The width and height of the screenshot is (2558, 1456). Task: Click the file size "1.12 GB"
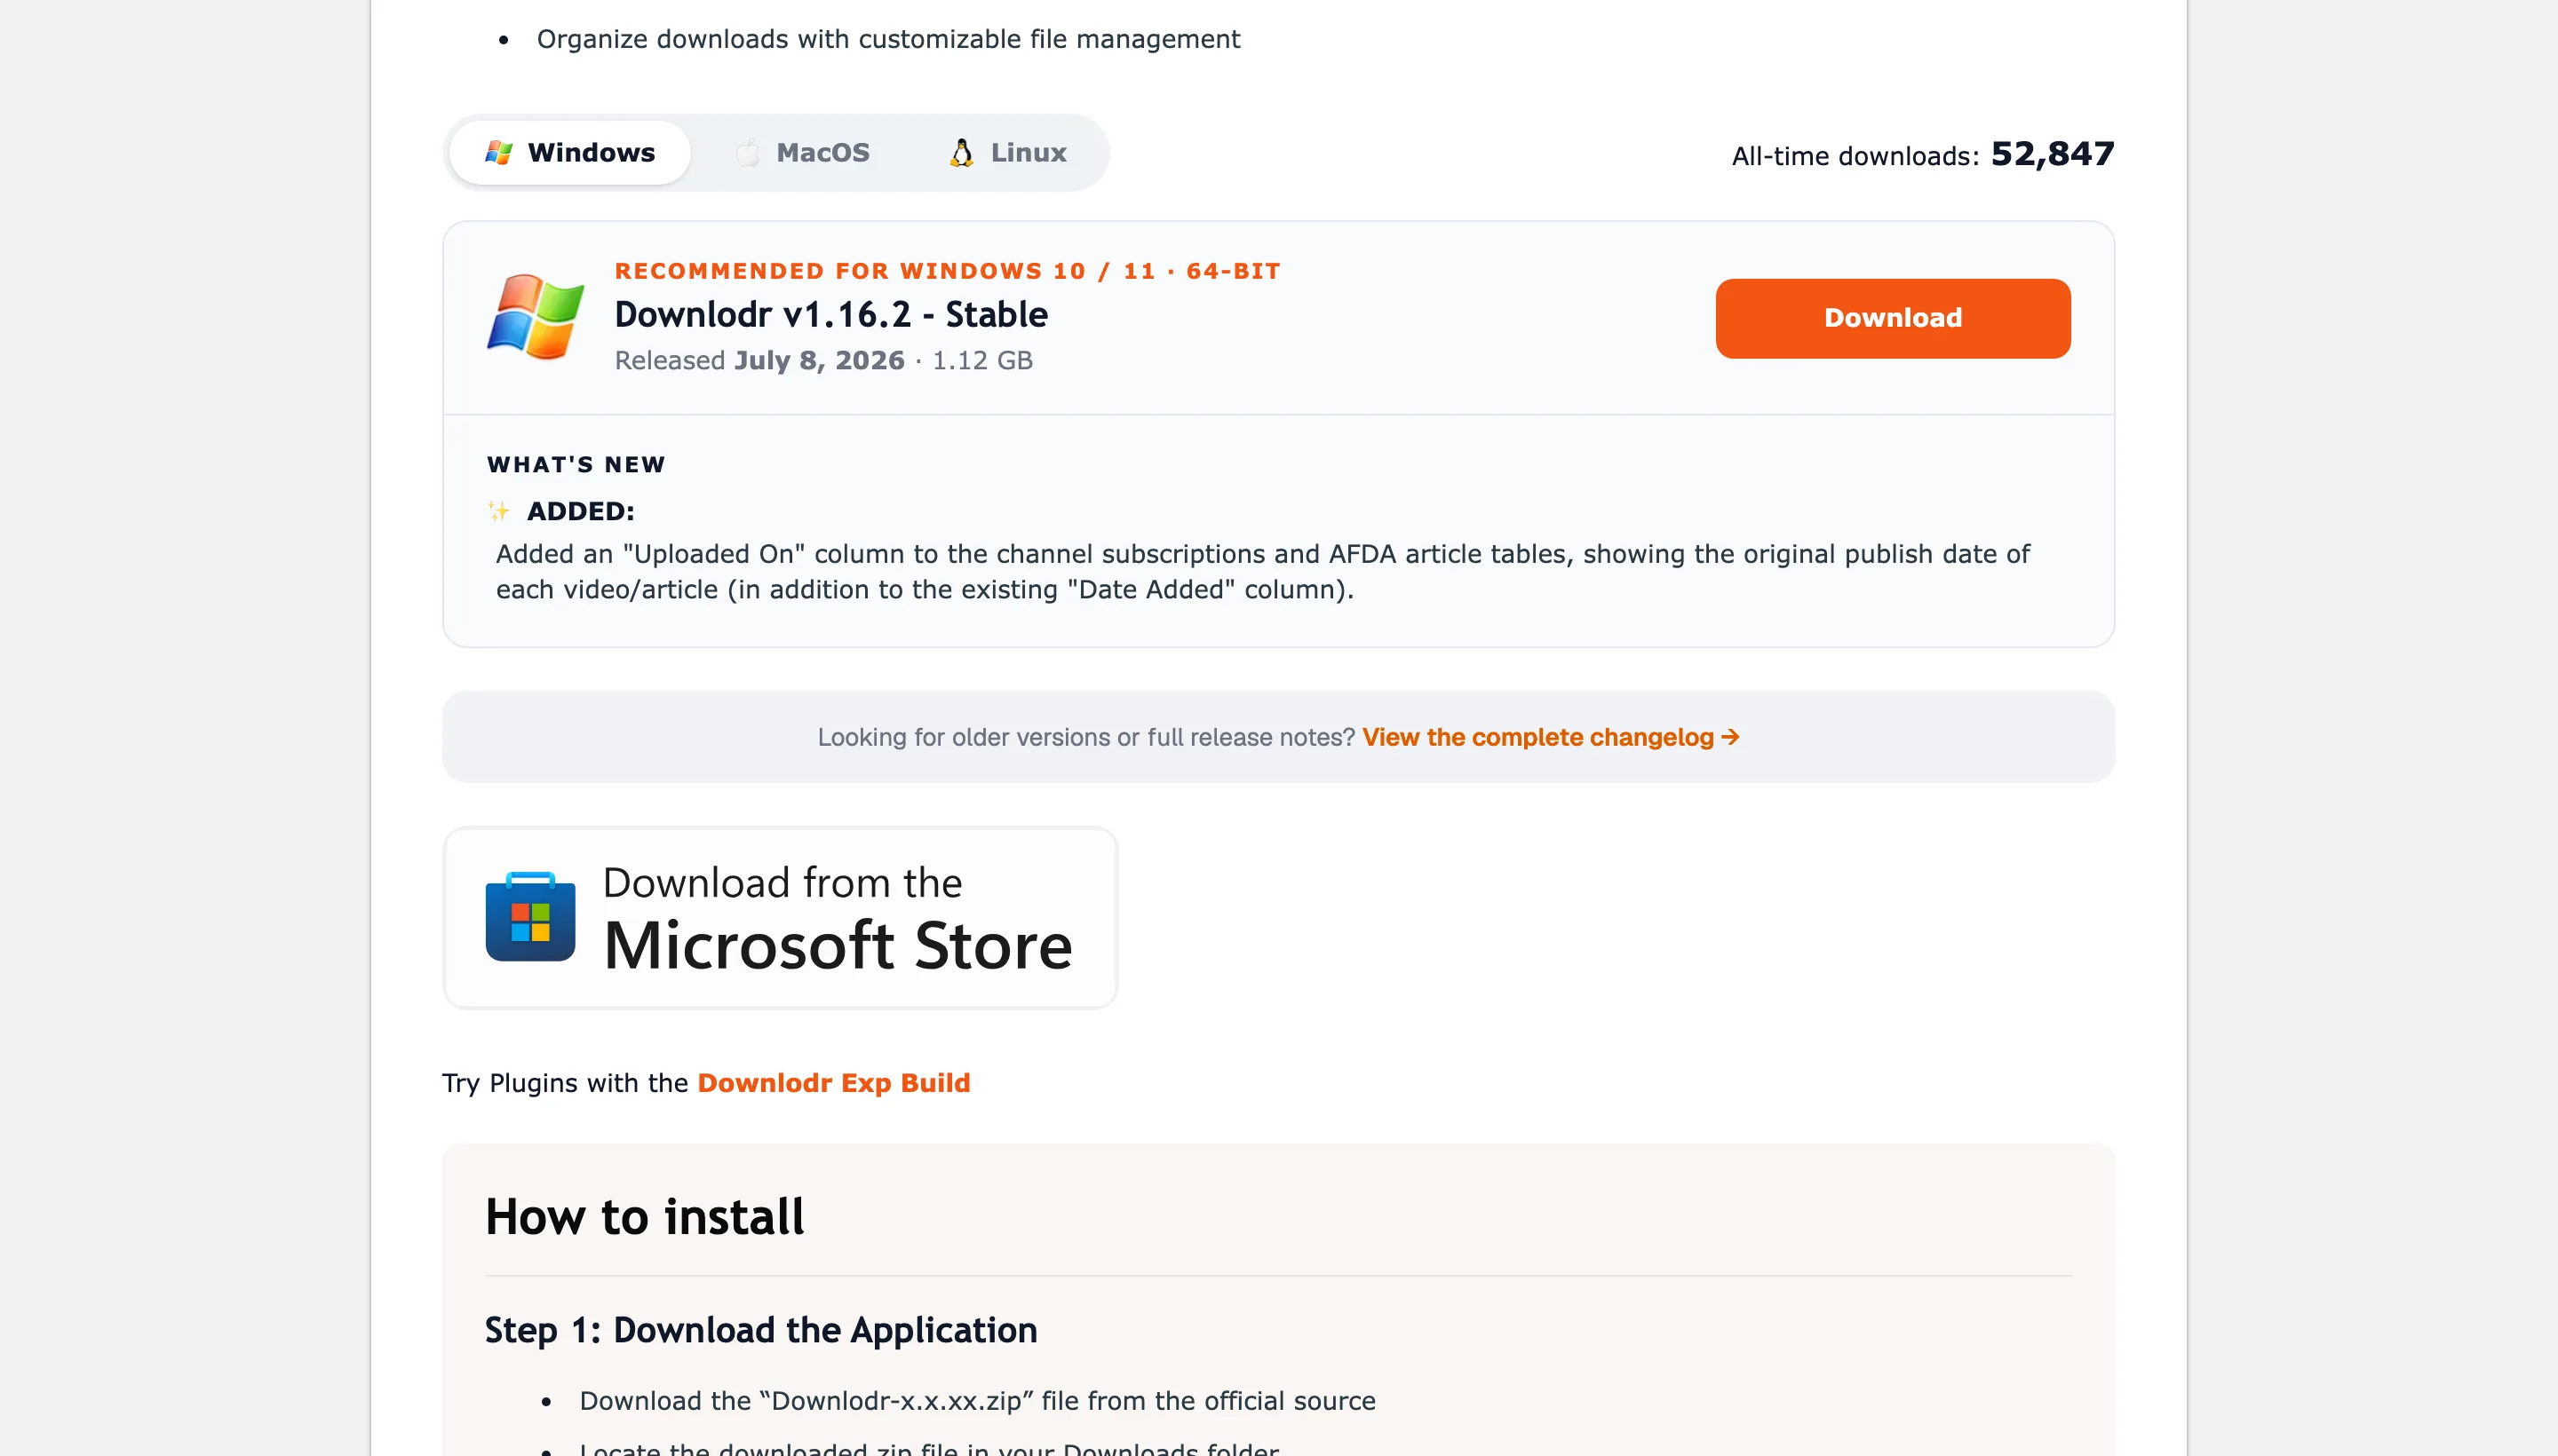pyautogui.click(x=982, y=360)
